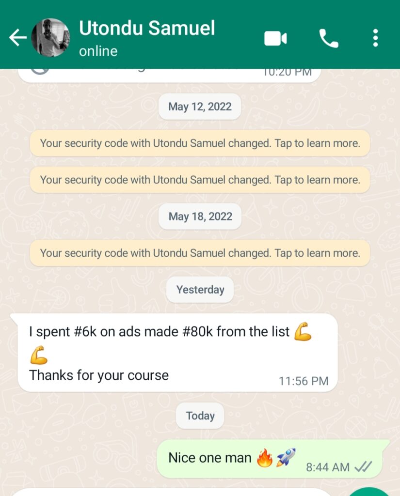This screenshot has width=400, height=496.
Task: Tap second security code notice on May 12
Action: point(200,180)
